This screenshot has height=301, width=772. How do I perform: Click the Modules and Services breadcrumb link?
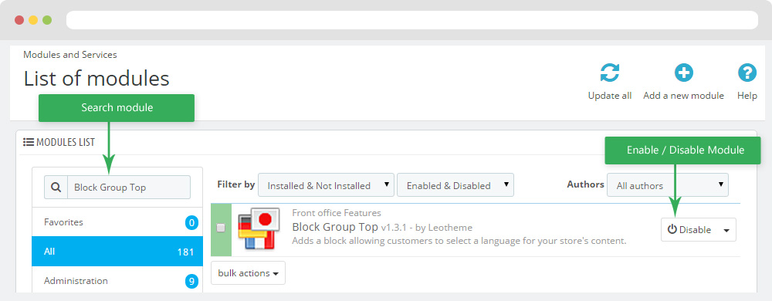pyautogui.click(x=70, y=55)
